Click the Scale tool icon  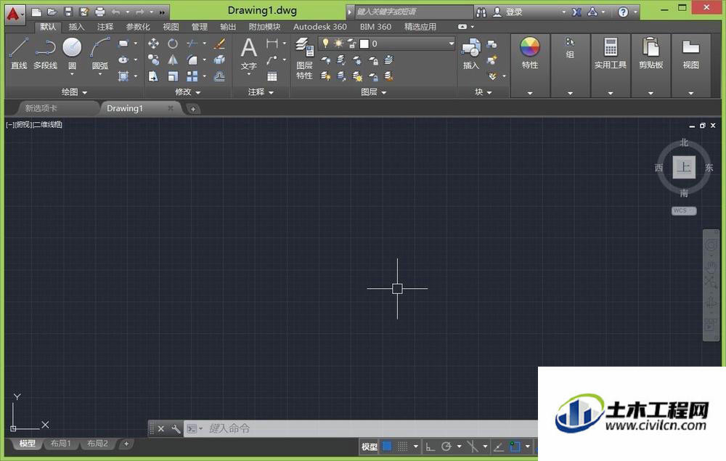pyautogui.click(x=173, y=76)
